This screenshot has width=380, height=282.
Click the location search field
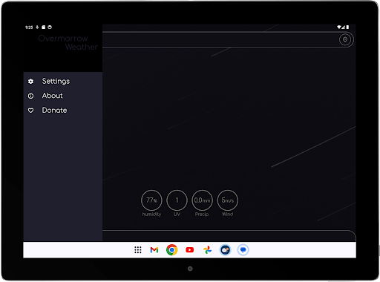tap(220, 39)
